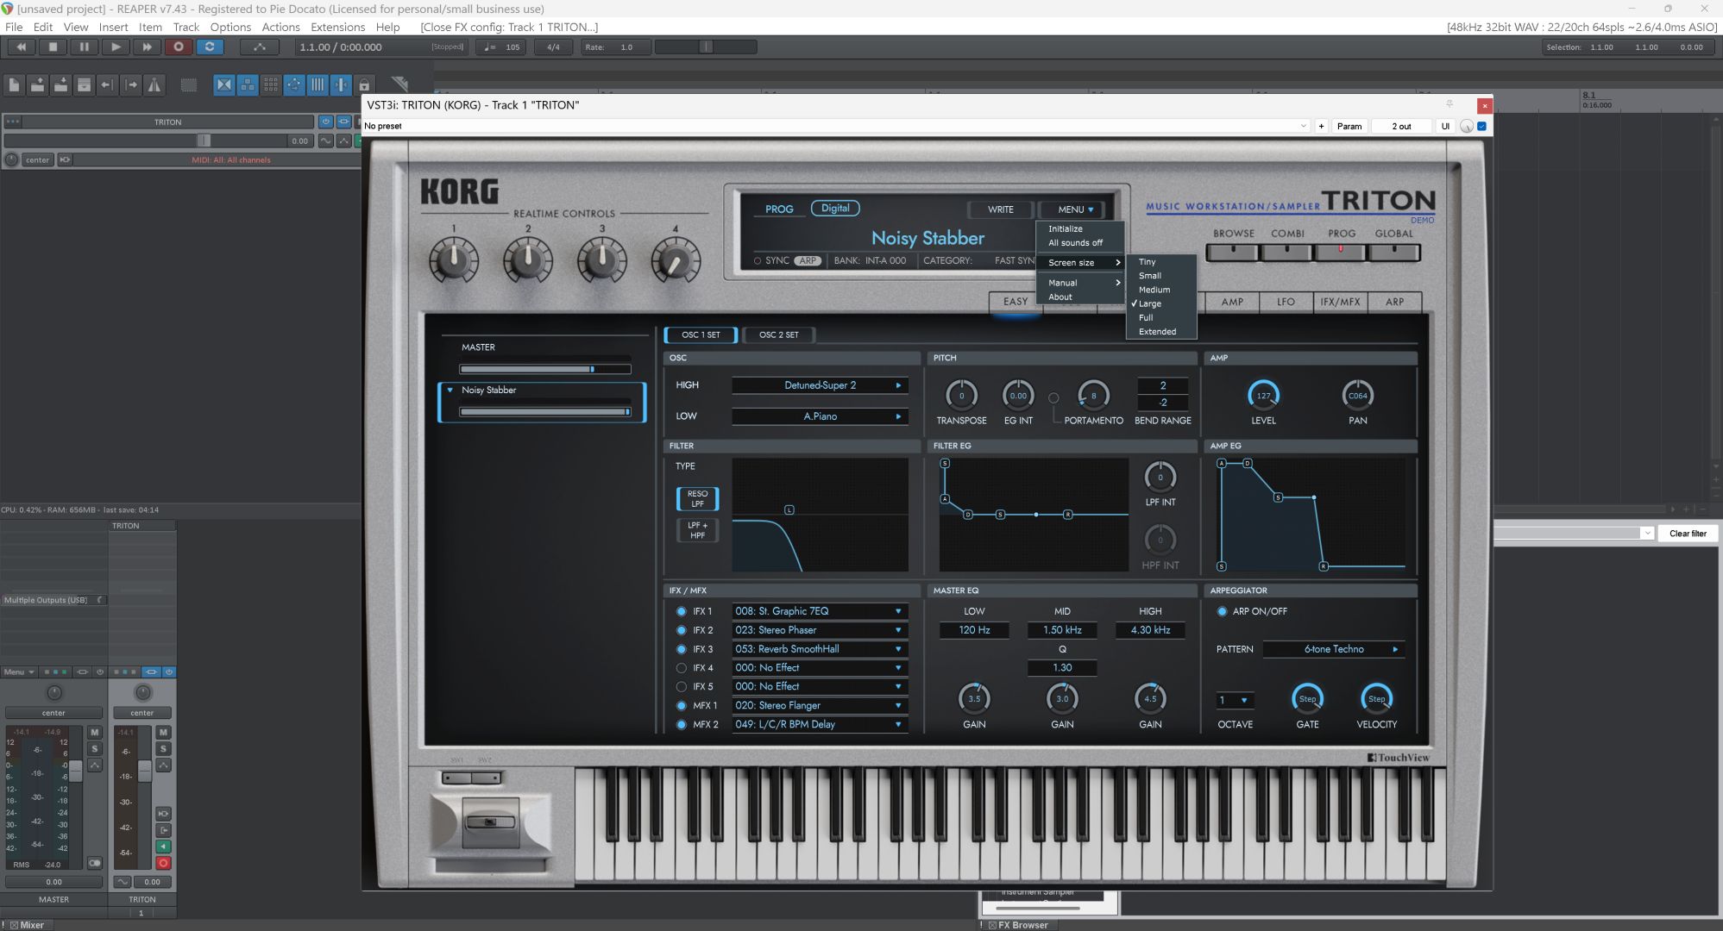Click the WRITE button on TRITON display
This screenshot has width=1723, height=931.
pos(1000,209)
